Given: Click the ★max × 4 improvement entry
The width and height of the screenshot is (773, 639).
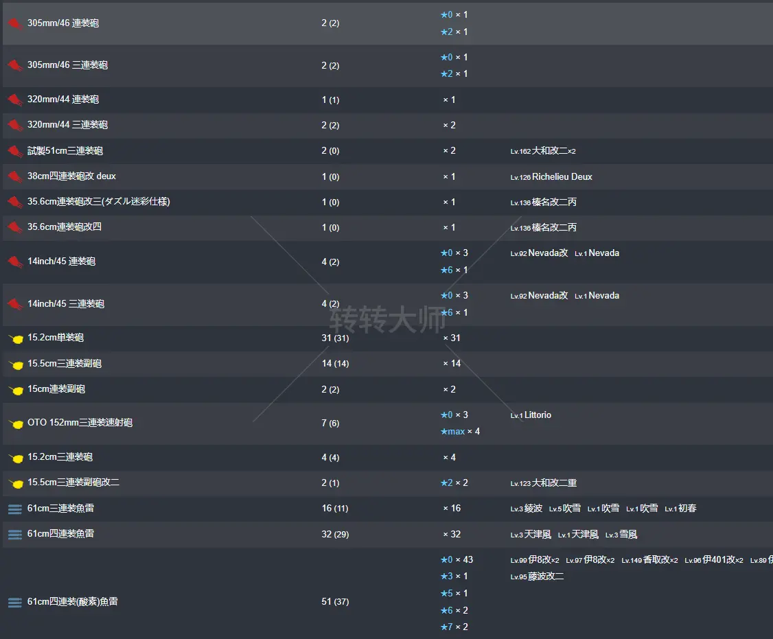Looking at the screenshot, I should (x=460, y=432).
